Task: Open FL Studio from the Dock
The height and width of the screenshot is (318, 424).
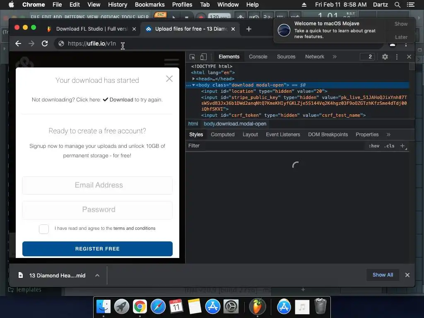Action: click(258, 306)
